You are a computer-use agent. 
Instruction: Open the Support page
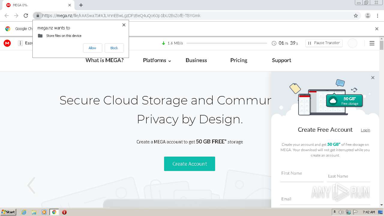(281, 60)
